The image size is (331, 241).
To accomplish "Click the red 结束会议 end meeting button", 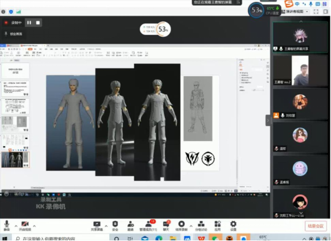I will click(315, 226).
